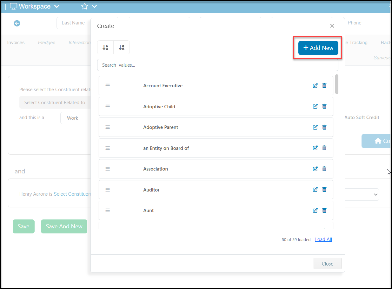Edit the Adoptive Child entry
Viewport: 392px width, 289px height.
tap(315, 106)
